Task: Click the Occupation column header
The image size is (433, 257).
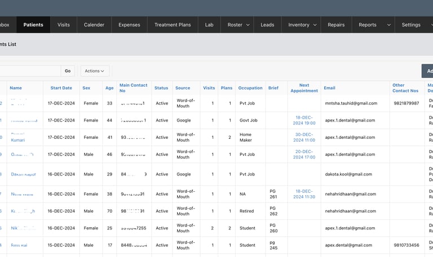Action: tap(250, 88)
